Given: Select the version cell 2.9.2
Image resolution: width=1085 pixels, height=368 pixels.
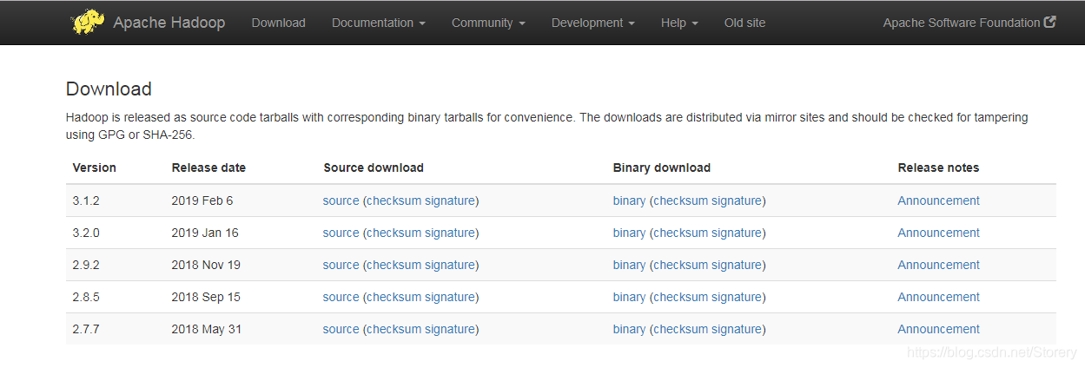Looking at the screenshot, I should pos(86,265).
